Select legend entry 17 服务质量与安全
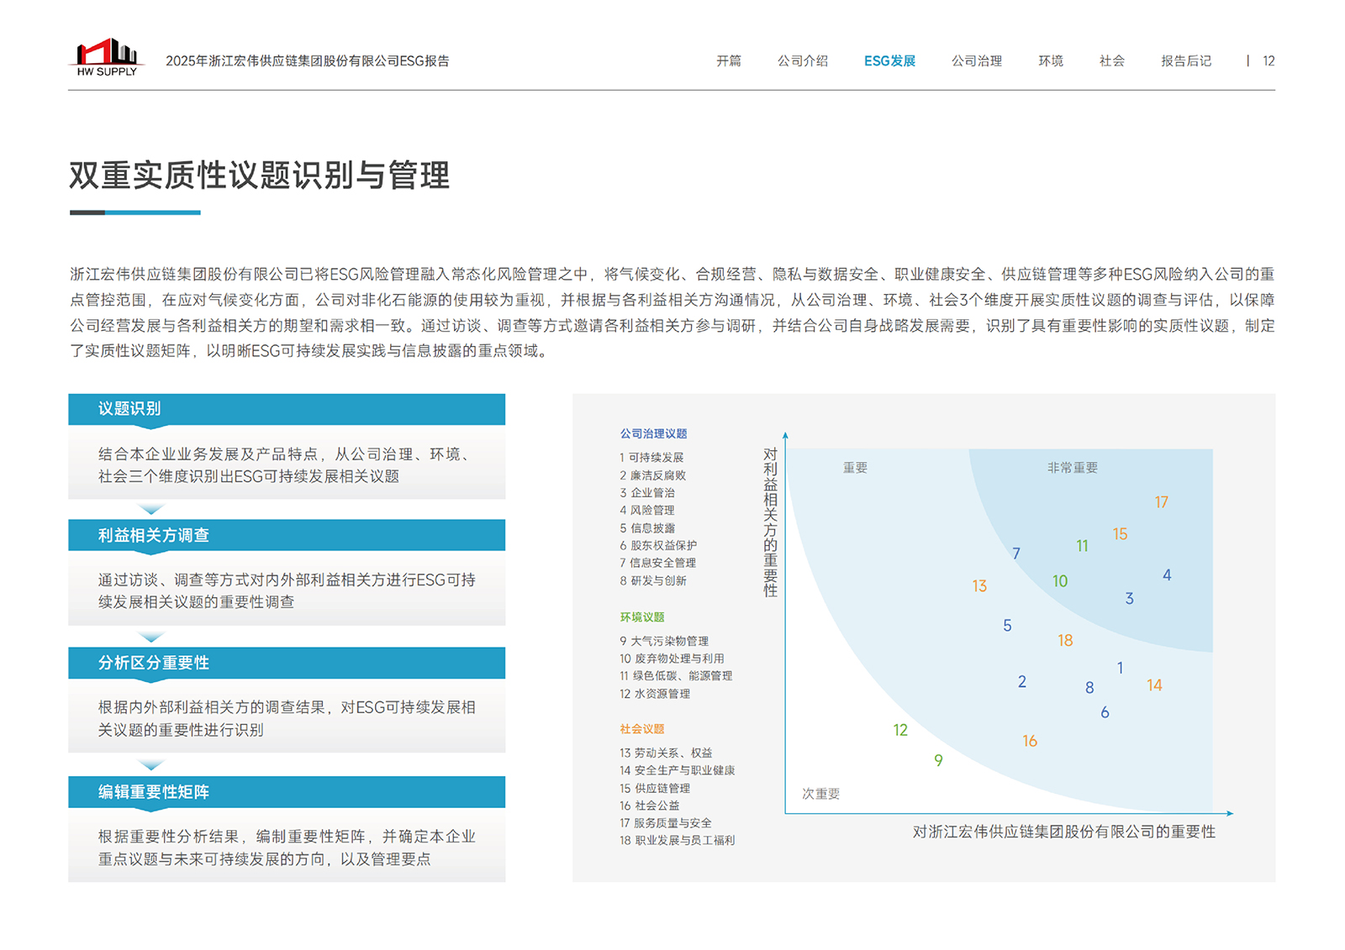The width and height of the screenshot is (1345, 950). point(666,823)
